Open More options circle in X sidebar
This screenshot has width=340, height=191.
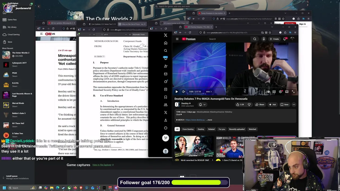pos(165,128)
